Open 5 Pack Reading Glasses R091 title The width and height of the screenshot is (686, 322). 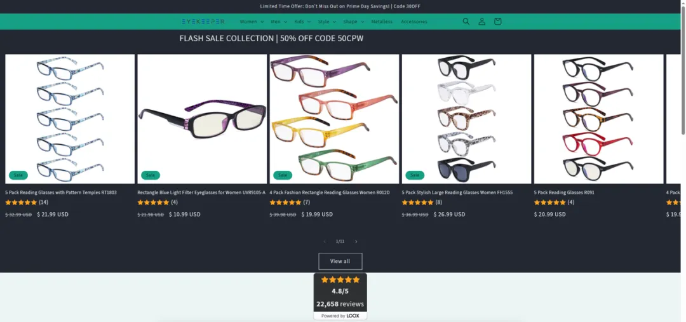click(x=564, y=192)
